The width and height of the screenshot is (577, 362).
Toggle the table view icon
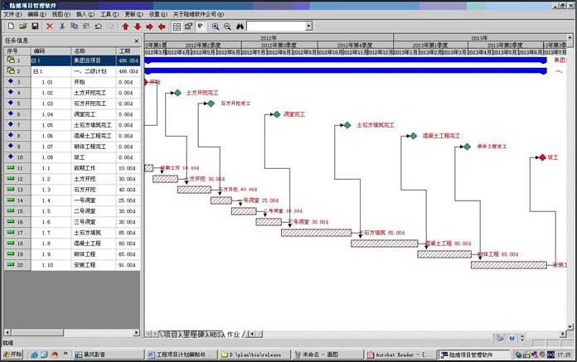click(177, 27)
